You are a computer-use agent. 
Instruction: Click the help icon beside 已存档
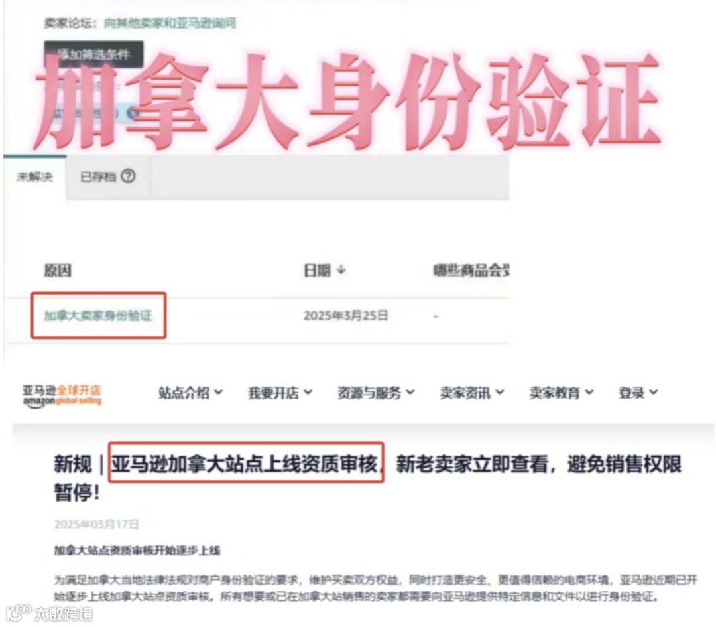(x=128, y=176)
